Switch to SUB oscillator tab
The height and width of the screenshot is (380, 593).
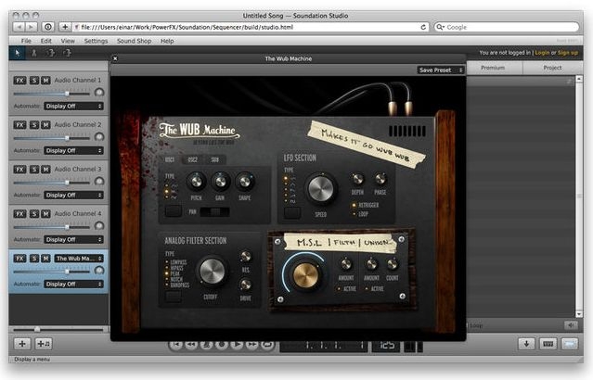(214, 159)
